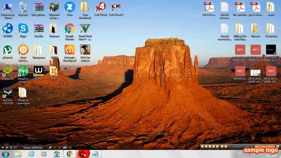Viewport: 281px width, 158px height.
Task: Open Google Chrome desktop shortcut
Action: pyautogui.click(x=70, y=32)
